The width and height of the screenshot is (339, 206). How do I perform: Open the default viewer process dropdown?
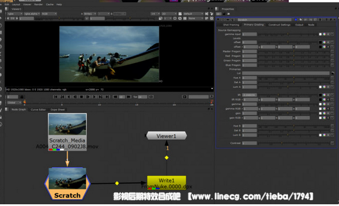(x=193, y=14)
